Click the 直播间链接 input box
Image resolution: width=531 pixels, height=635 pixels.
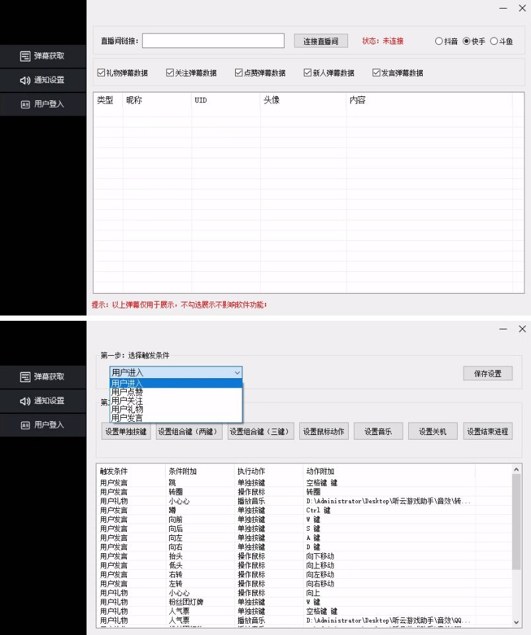(213, 41)
